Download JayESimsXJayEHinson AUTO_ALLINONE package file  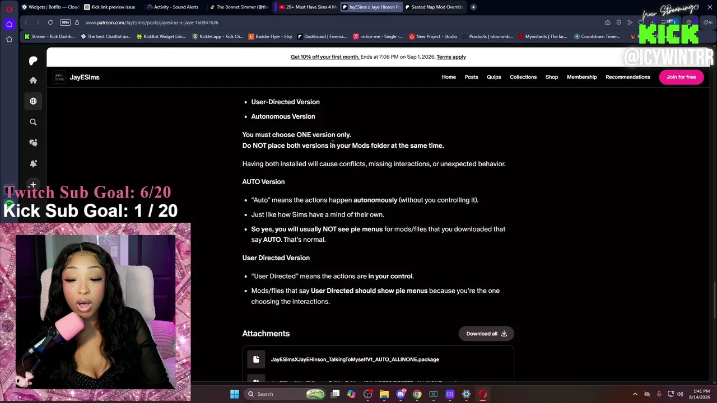pyautogui.click(x=355, y=359)
